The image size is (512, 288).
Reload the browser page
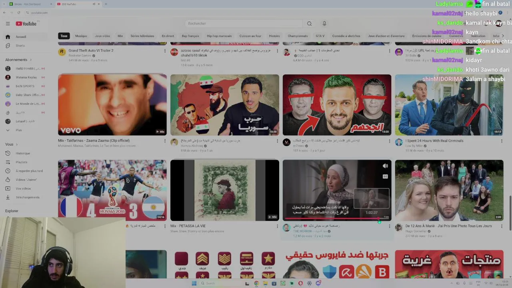coord(18,13)
